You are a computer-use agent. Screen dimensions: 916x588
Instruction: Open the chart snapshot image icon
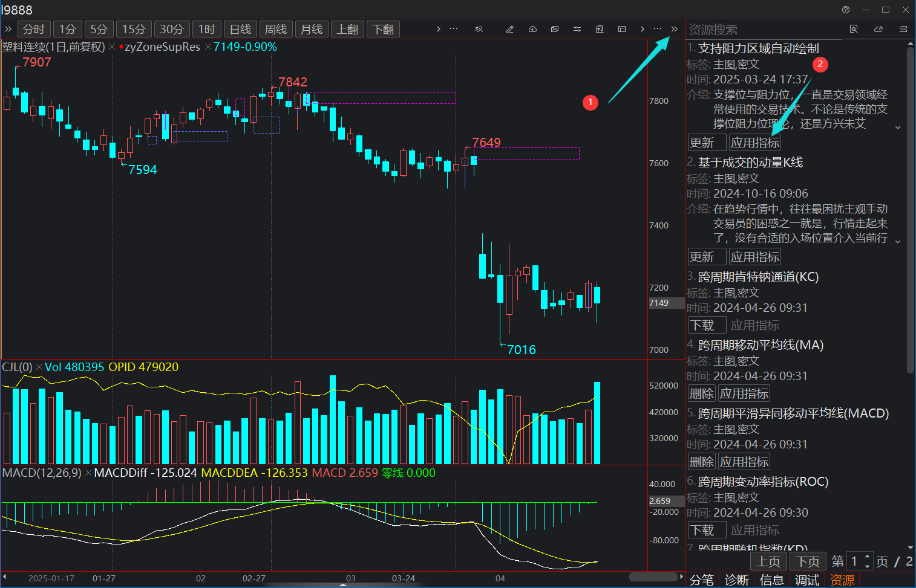(x=555, y=29)
